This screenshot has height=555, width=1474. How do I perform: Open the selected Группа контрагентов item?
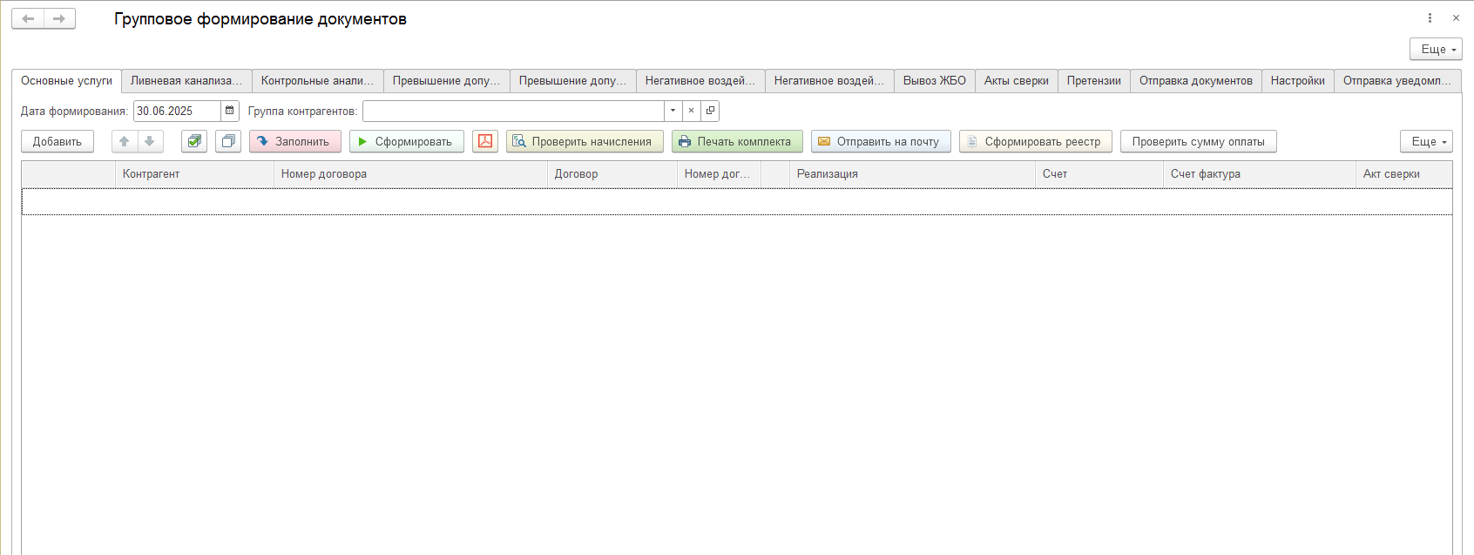coord(710,111)
